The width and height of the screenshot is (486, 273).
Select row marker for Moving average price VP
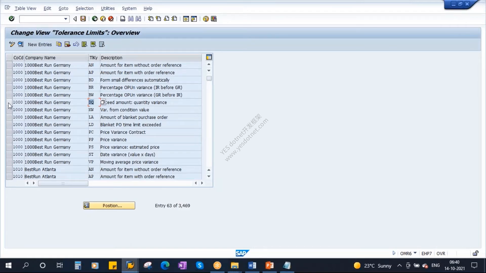pos(9,162)
